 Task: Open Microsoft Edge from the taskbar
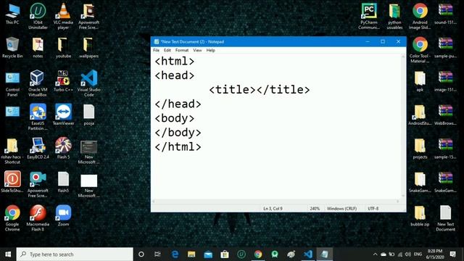point(175,254)
